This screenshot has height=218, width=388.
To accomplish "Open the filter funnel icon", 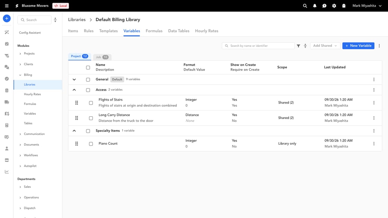I will (298, 46).
